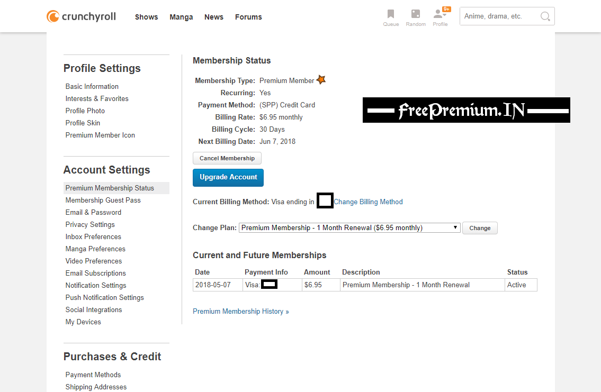
Task: Open Notification Settings page
Action: coord(96,286)
